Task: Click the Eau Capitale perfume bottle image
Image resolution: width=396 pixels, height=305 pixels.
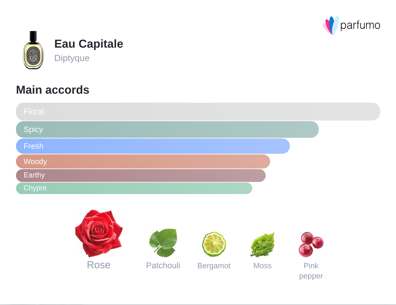Action: point(33,50)
